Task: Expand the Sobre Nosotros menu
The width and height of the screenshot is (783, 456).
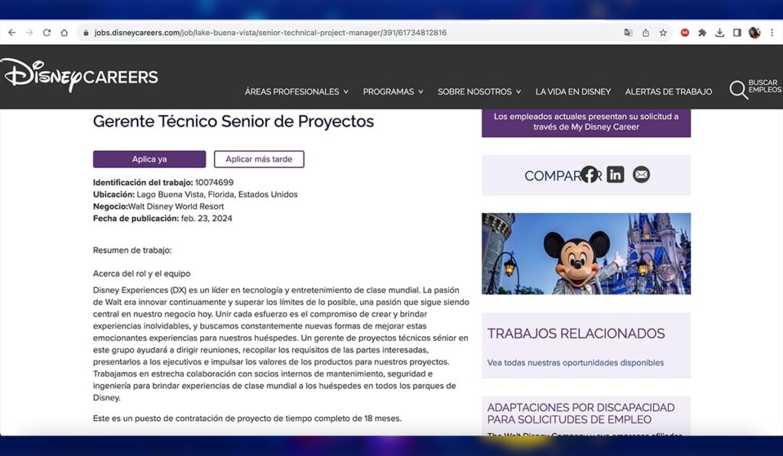Action: click(479, 92)
